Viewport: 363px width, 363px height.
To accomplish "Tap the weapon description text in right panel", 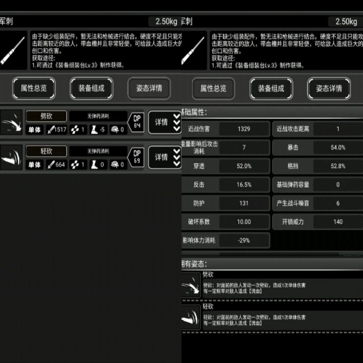I will coord(287,50).
